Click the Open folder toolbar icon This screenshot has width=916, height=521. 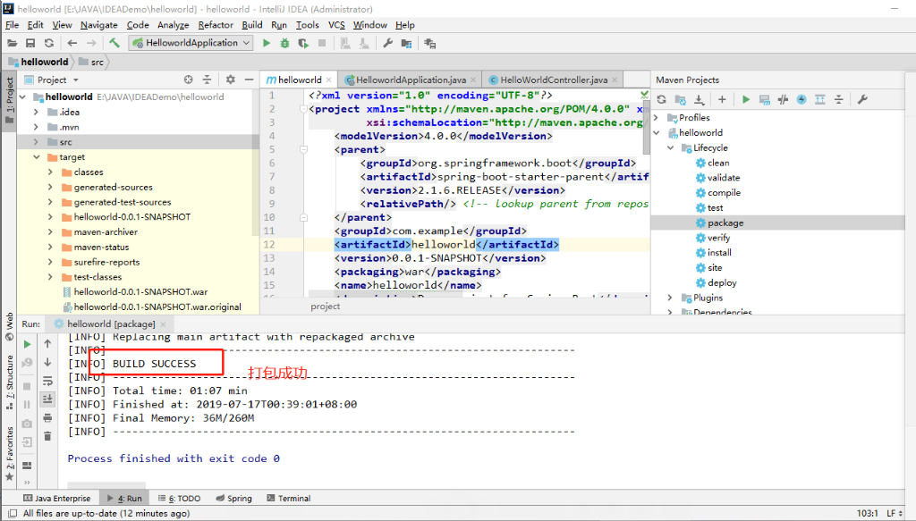(12, 43)
